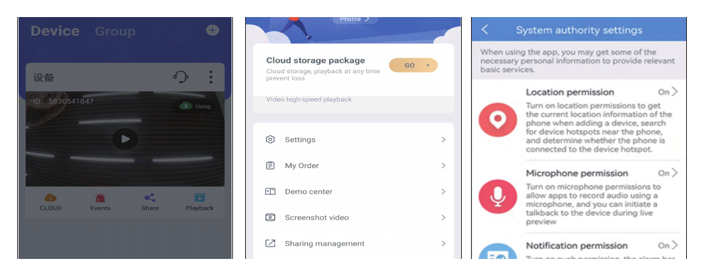The image size is (704, 276).
Task: Tap the GO cloud storage button
Action: click(413, 65)
